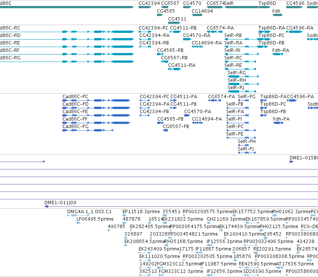Select the CG6567-RB transcript label

click(174, 58)
